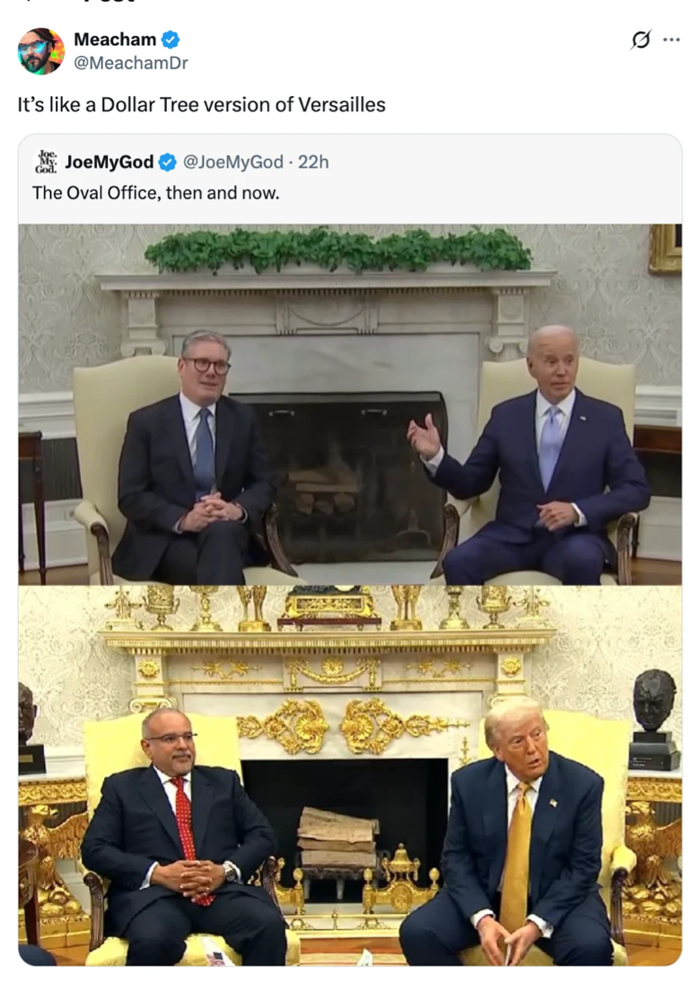Image resolution: width=695 pixels, height=984 pixels.
Task: Open the JoeMyGod display name
Action: pos(109,162)
